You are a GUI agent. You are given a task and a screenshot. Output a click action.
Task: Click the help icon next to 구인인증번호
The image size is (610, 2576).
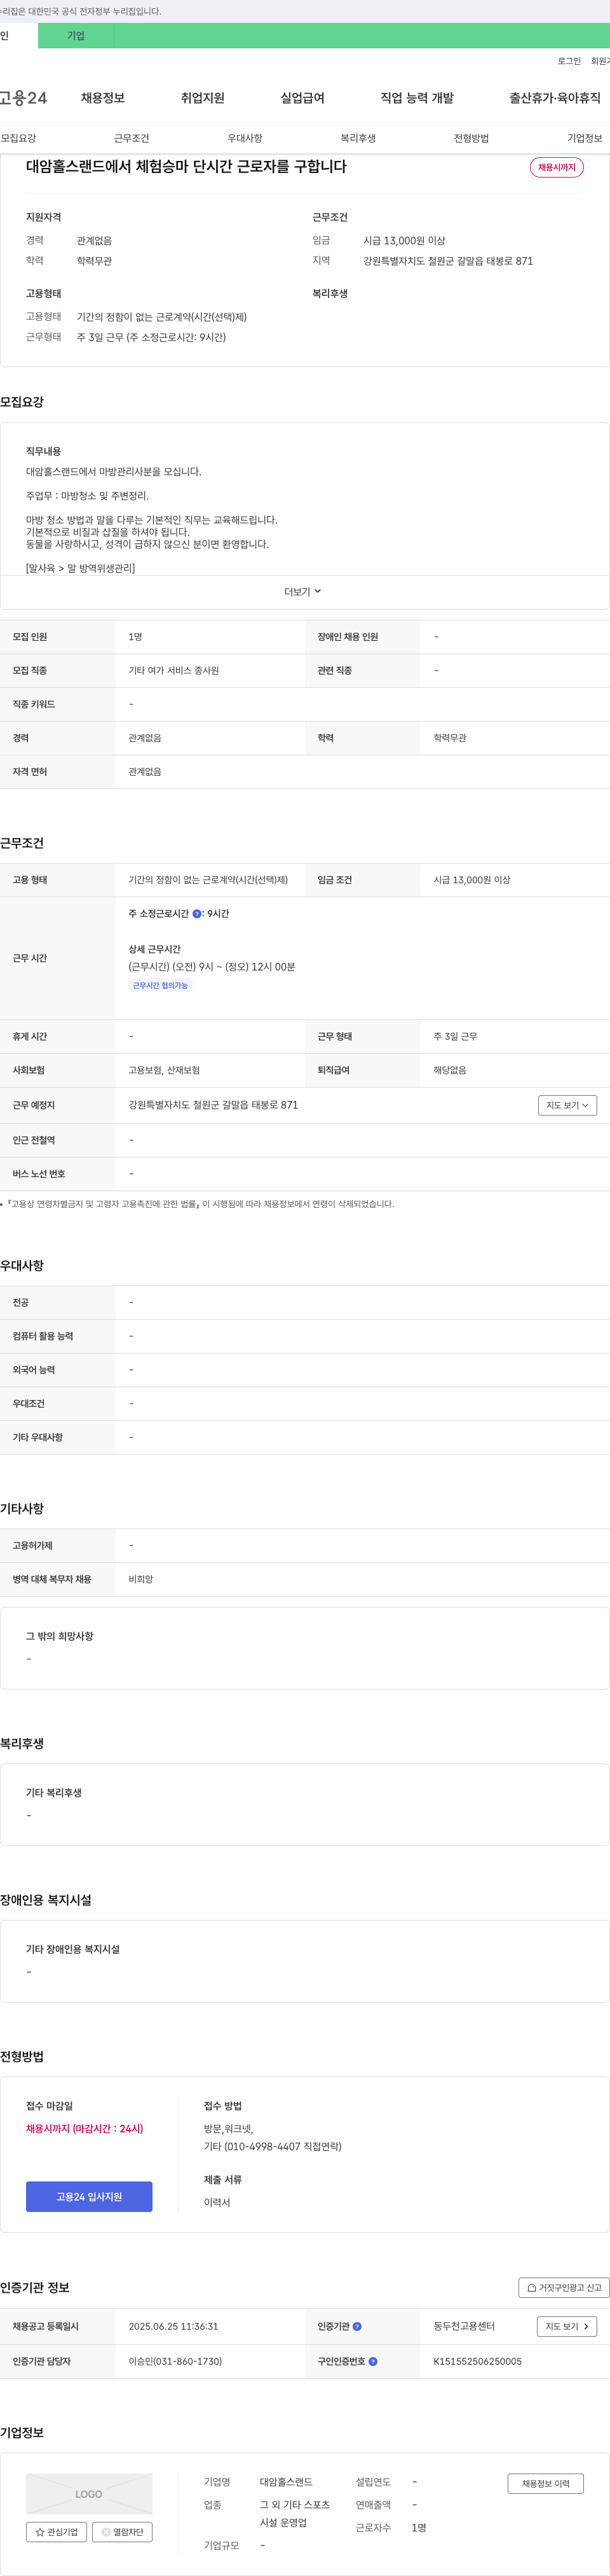pyautogui.click(x=374, y=2361)
